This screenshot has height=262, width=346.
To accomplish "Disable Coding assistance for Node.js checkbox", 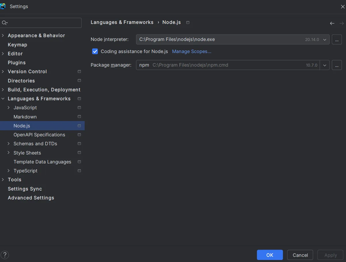I will 95,51.
